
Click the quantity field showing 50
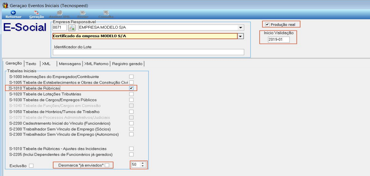coord(136,165)
